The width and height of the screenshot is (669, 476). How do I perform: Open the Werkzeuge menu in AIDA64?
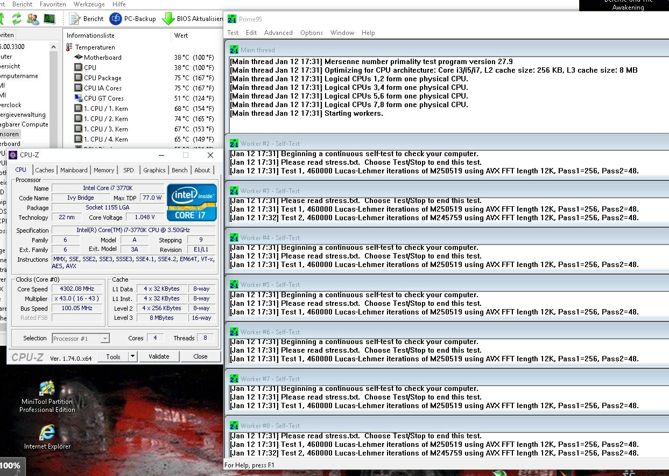(89, 4)
